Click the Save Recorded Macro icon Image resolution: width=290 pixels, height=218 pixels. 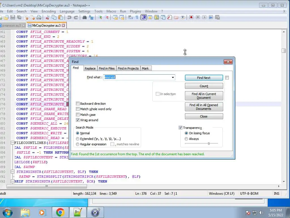(x=217, y=17)
